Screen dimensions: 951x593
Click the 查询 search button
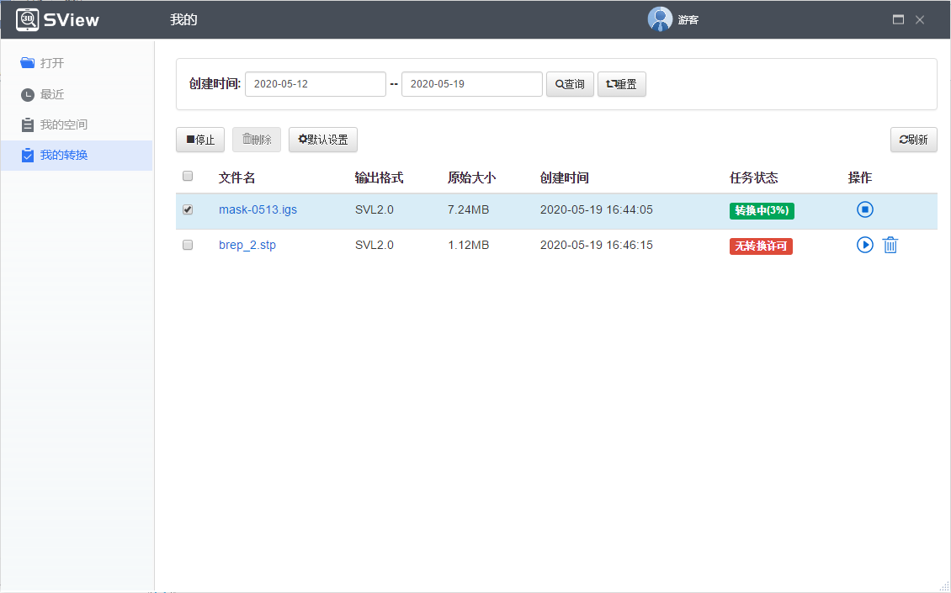pos(570,84)
